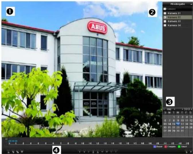The height and width of the screenshot is (154, 193).
Task: Speed up playback with fast forward
Action: tap(107, 152)
